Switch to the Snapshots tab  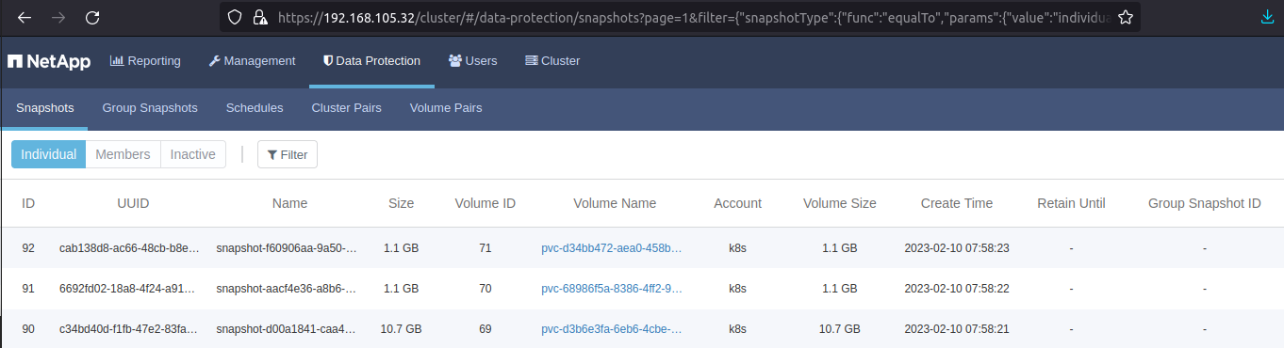45,108
